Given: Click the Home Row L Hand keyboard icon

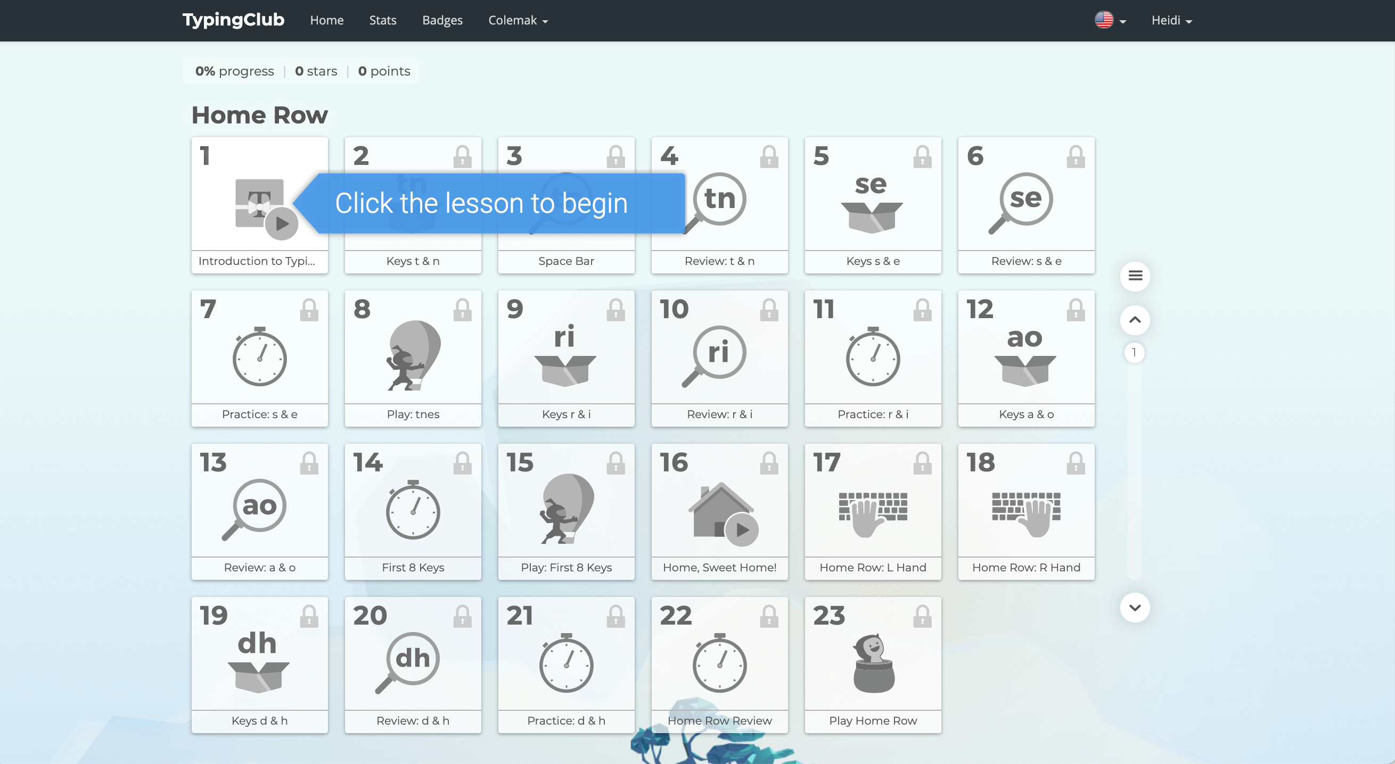Looking at the screenshot, I should (x=873, y=511).
